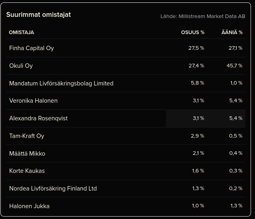Viewport: 255px width, 219px height.
Task: Sort by the OSUUS % column header
Action: (x=192, y=32)
